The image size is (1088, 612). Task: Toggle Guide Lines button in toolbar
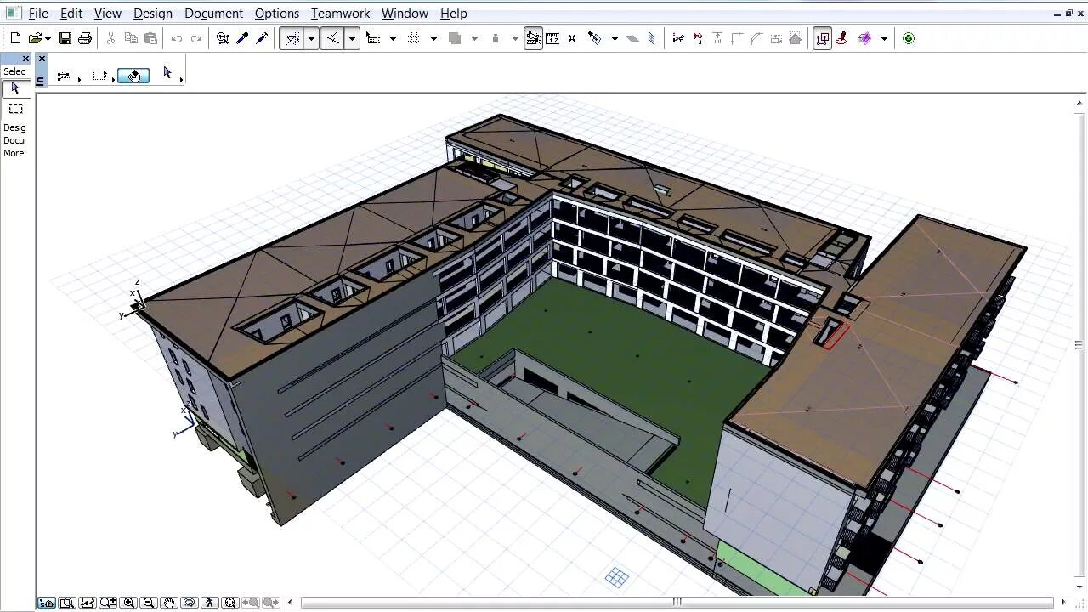292,38
